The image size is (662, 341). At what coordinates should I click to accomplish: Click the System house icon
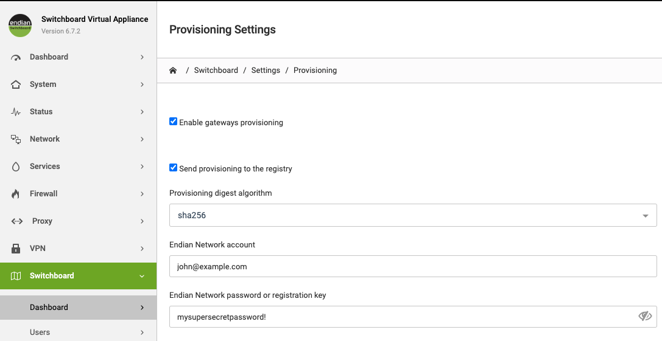pyautogui.click(x=16, y=84)
